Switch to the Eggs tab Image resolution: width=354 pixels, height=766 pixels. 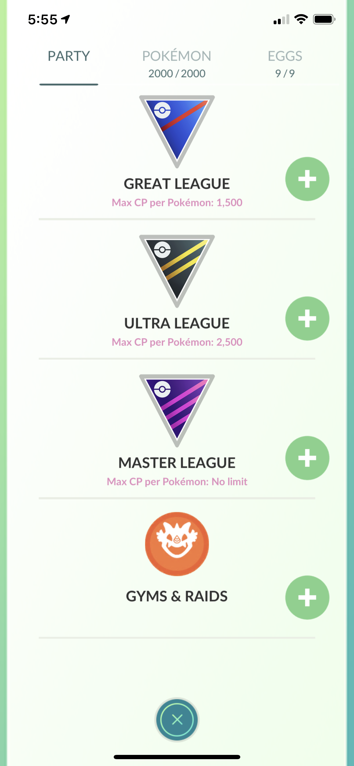click(285, 64)
